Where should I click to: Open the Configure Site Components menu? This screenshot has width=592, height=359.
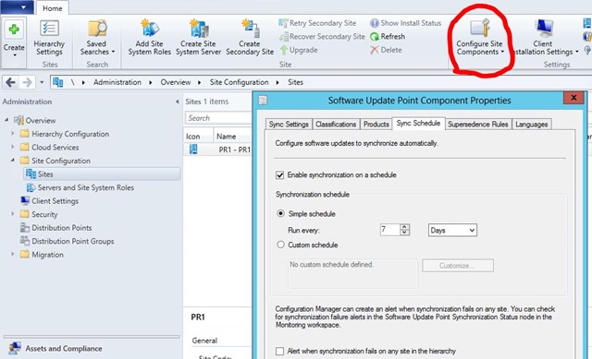coord(480,38)
